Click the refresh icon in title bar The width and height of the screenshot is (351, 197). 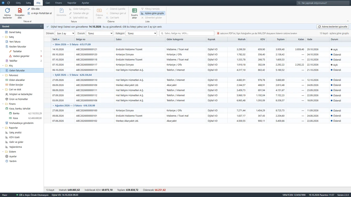pos(9,3)
